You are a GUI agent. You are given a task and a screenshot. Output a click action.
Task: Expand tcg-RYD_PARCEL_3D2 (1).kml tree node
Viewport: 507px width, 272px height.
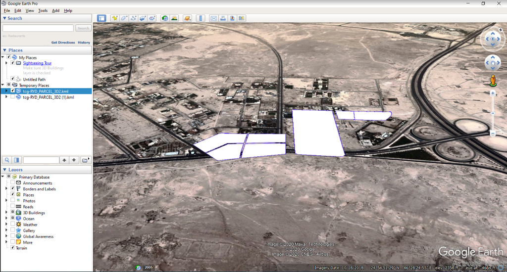[x=6, y=97]
